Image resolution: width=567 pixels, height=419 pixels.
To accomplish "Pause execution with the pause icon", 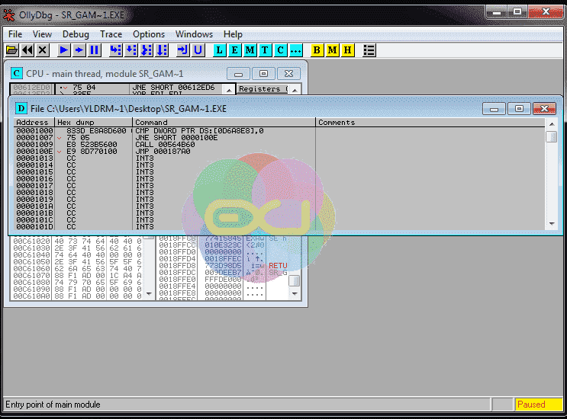I will [95, 50].
